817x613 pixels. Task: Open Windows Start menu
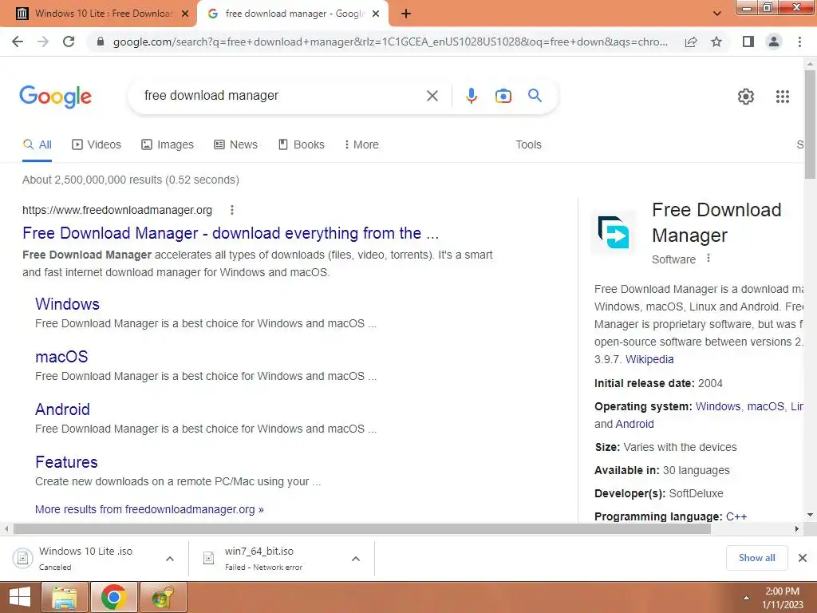tap(20, 597)
